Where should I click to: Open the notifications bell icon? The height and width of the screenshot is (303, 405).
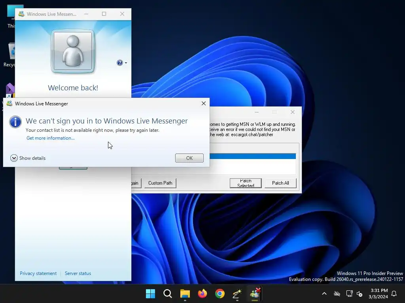(x=394, y=294)
